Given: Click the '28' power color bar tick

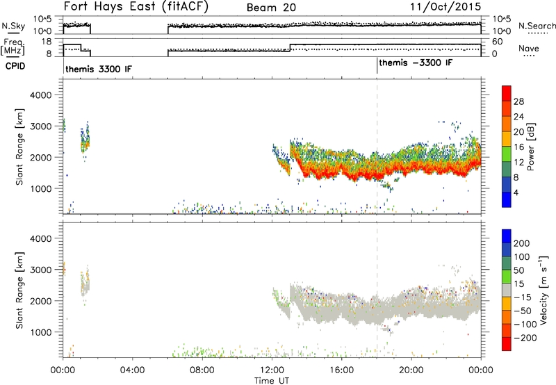Looking at the screenshot, I should tap(518, 101).
